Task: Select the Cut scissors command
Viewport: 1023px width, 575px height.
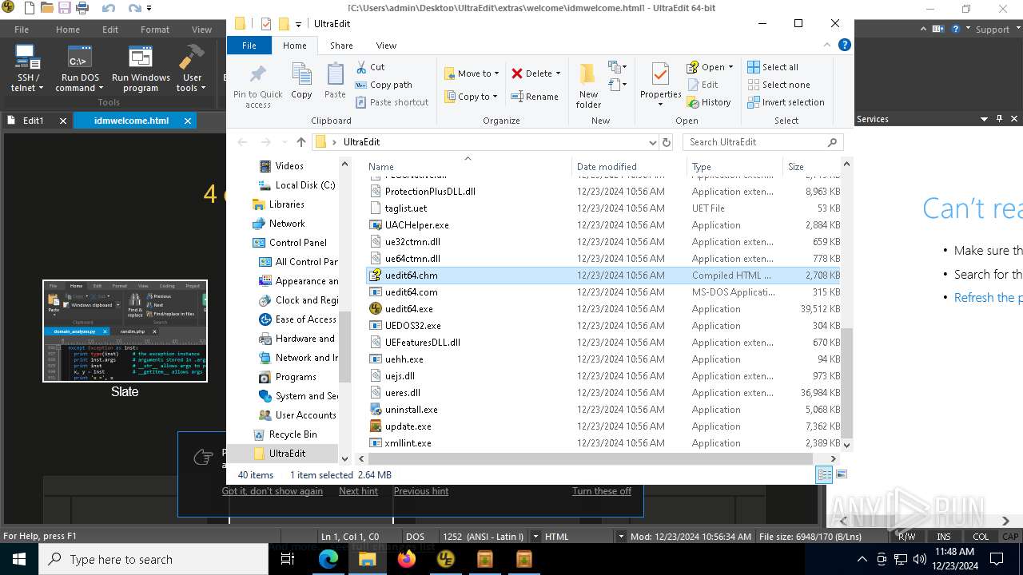Action: tap(370, 67)
